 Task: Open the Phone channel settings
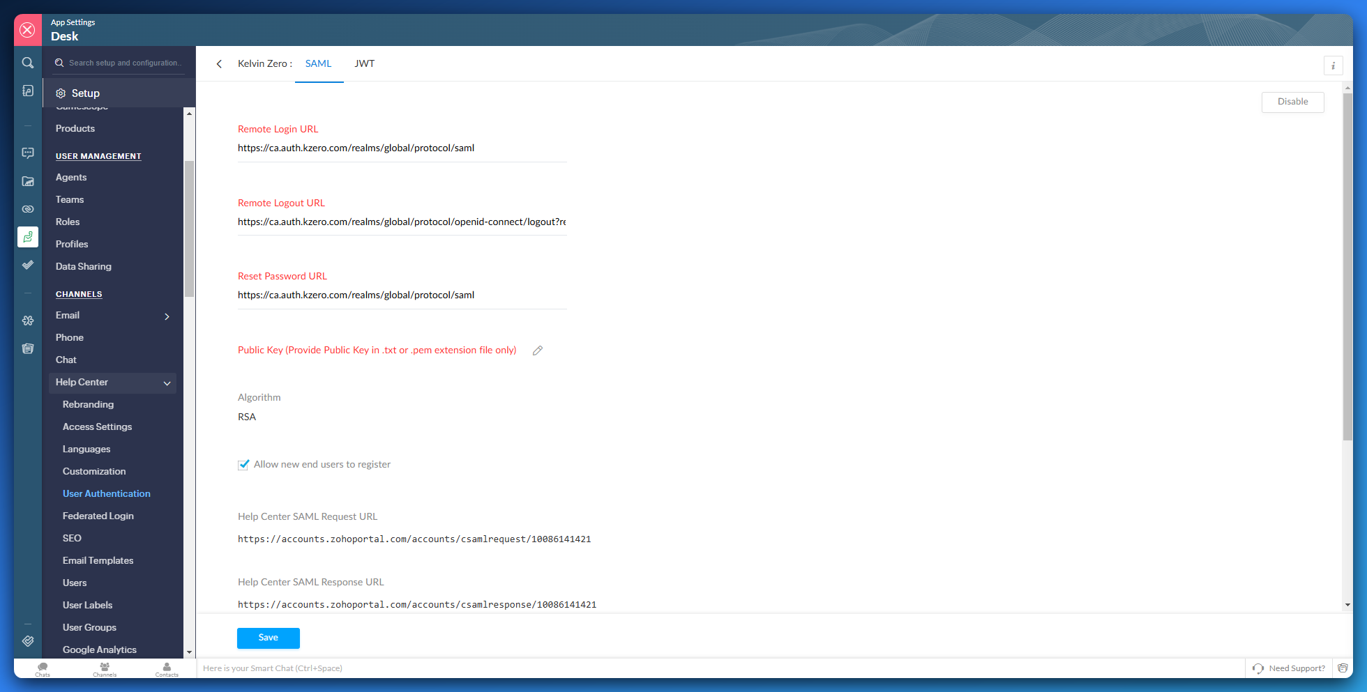70,337
